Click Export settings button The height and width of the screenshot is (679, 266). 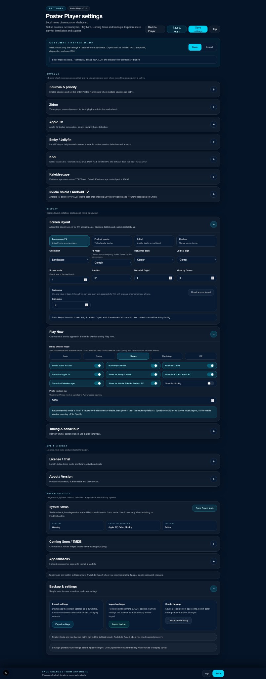click(x=63, y=624)
